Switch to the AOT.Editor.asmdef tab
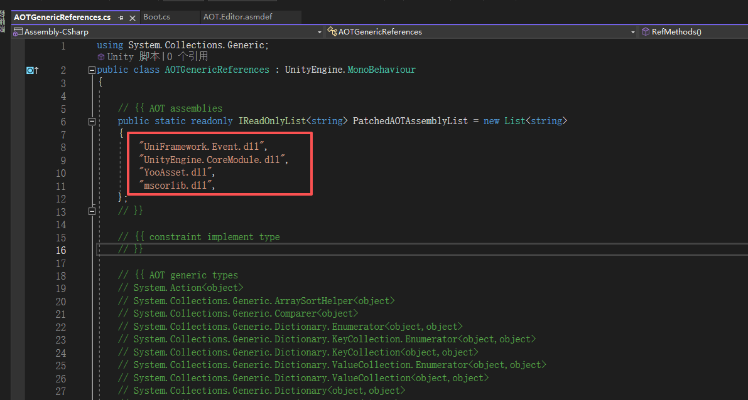The image size is (748, 400). 237,17
